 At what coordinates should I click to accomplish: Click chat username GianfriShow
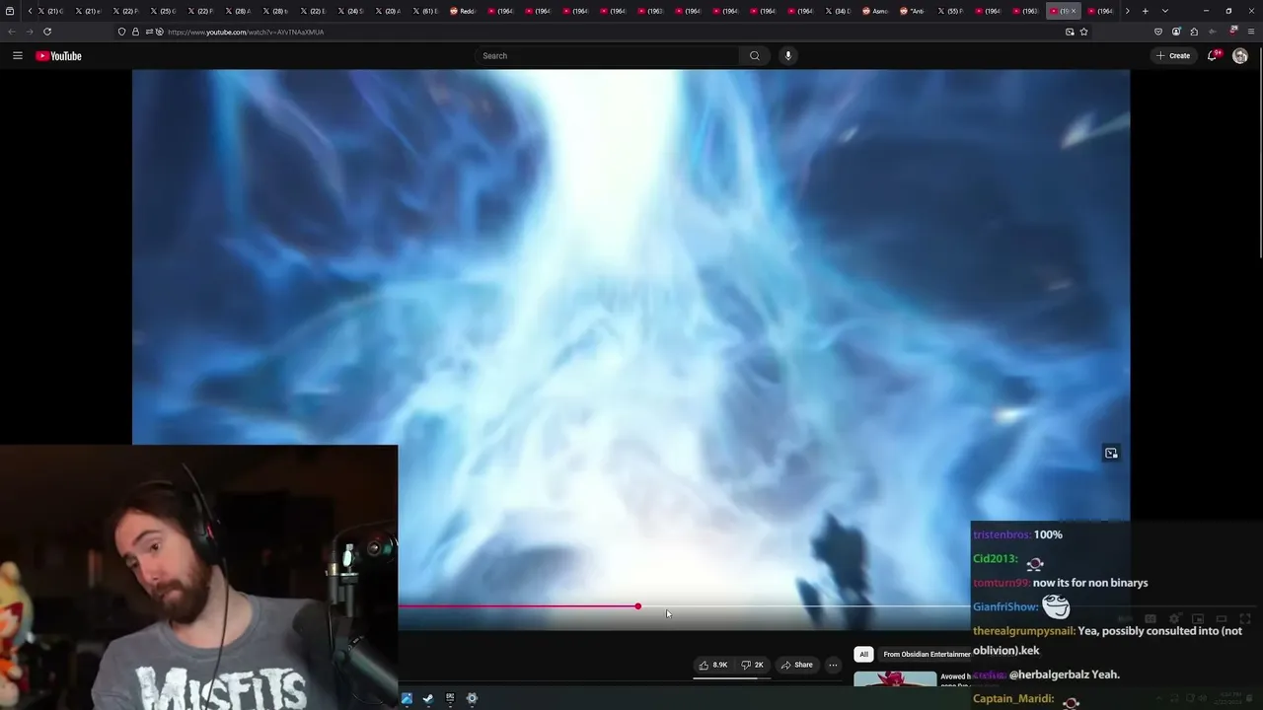coord(1005,607)
